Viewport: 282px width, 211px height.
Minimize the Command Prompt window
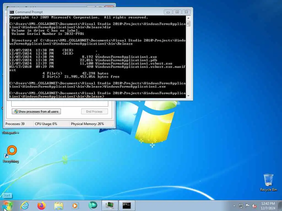tap(168, 12)
